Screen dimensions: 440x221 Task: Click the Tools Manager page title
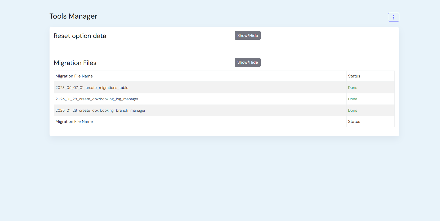coord(73,16)
